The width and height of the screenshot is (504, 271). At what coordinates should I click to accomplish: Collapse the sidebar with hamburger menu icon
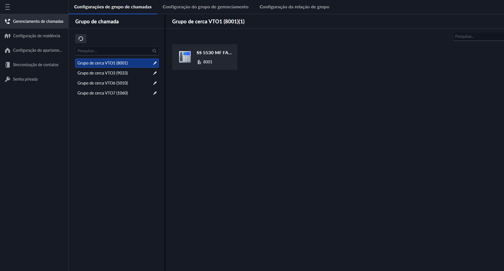pos(7,7)
